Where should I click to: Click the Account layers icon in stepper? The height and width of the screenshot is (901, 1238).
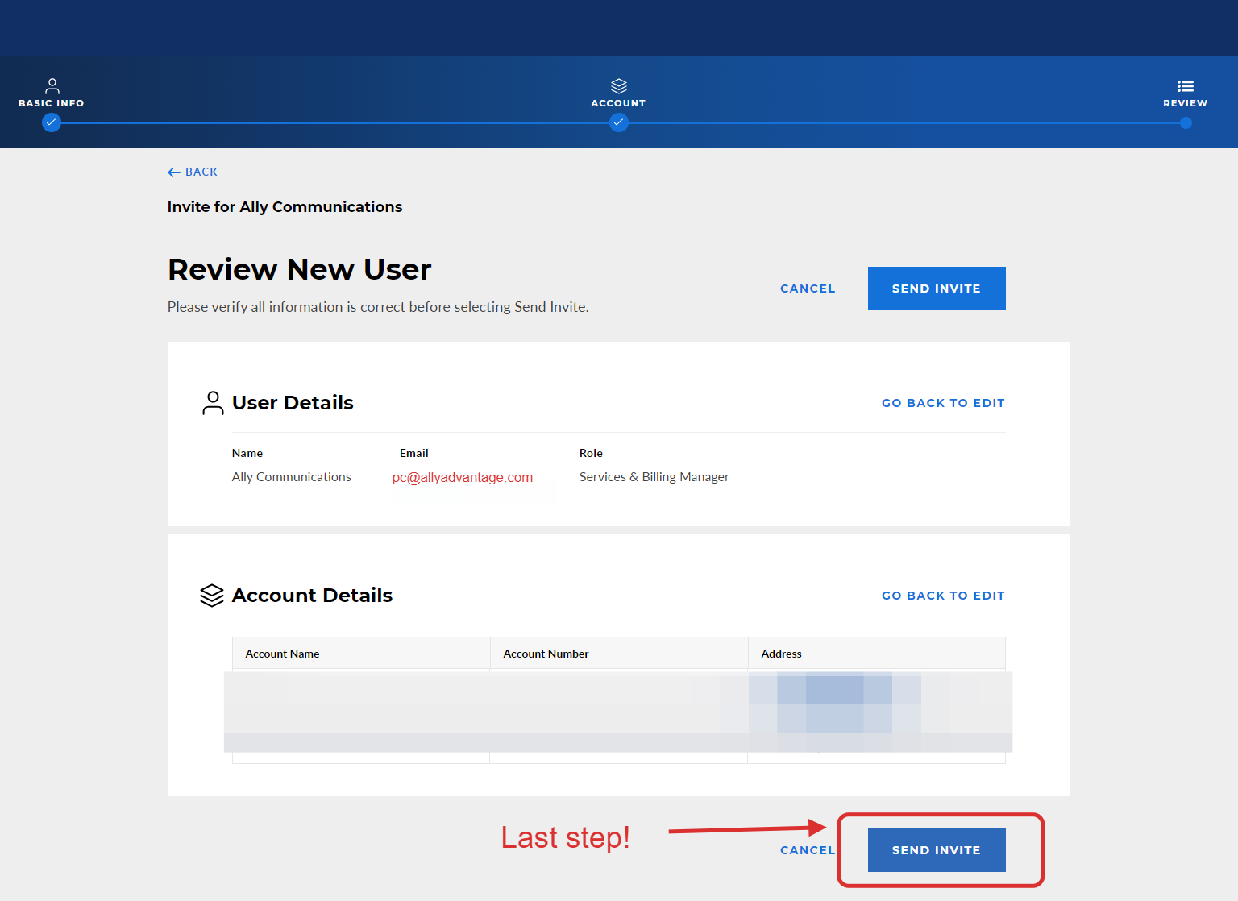(x=619, y=85)
